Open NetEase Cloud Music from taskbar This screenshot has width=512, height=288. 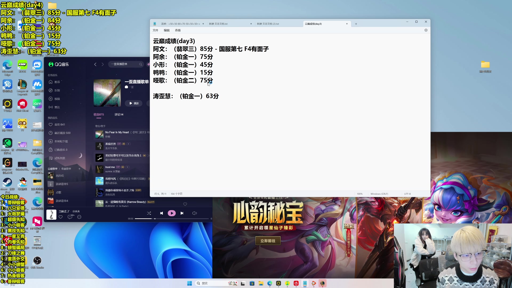tap(296, 283)
